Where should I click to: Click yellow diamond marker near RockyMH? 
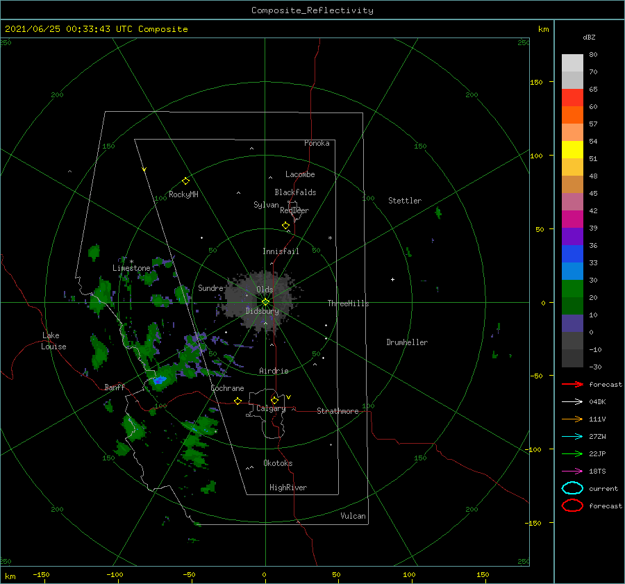185,181
